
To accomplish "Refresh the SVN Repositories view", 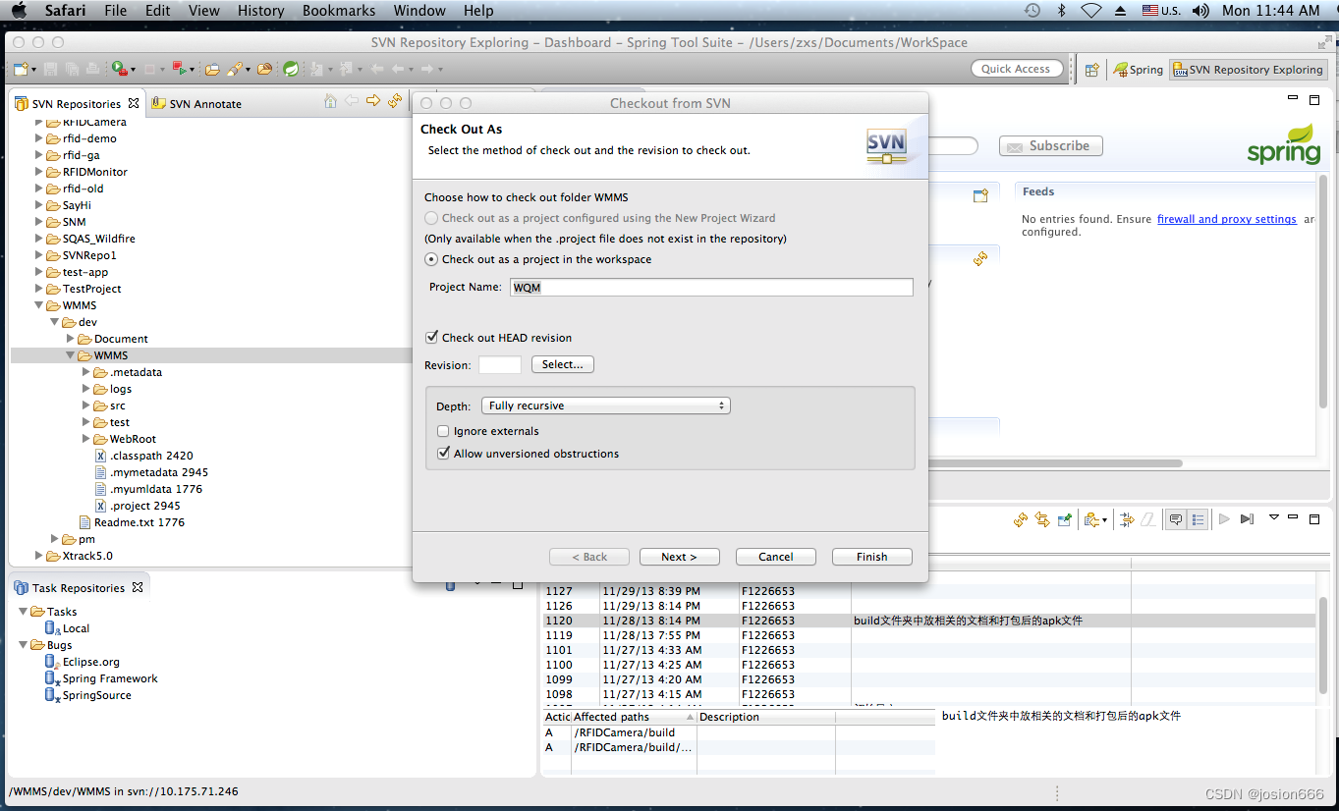I will click(395, 101).
